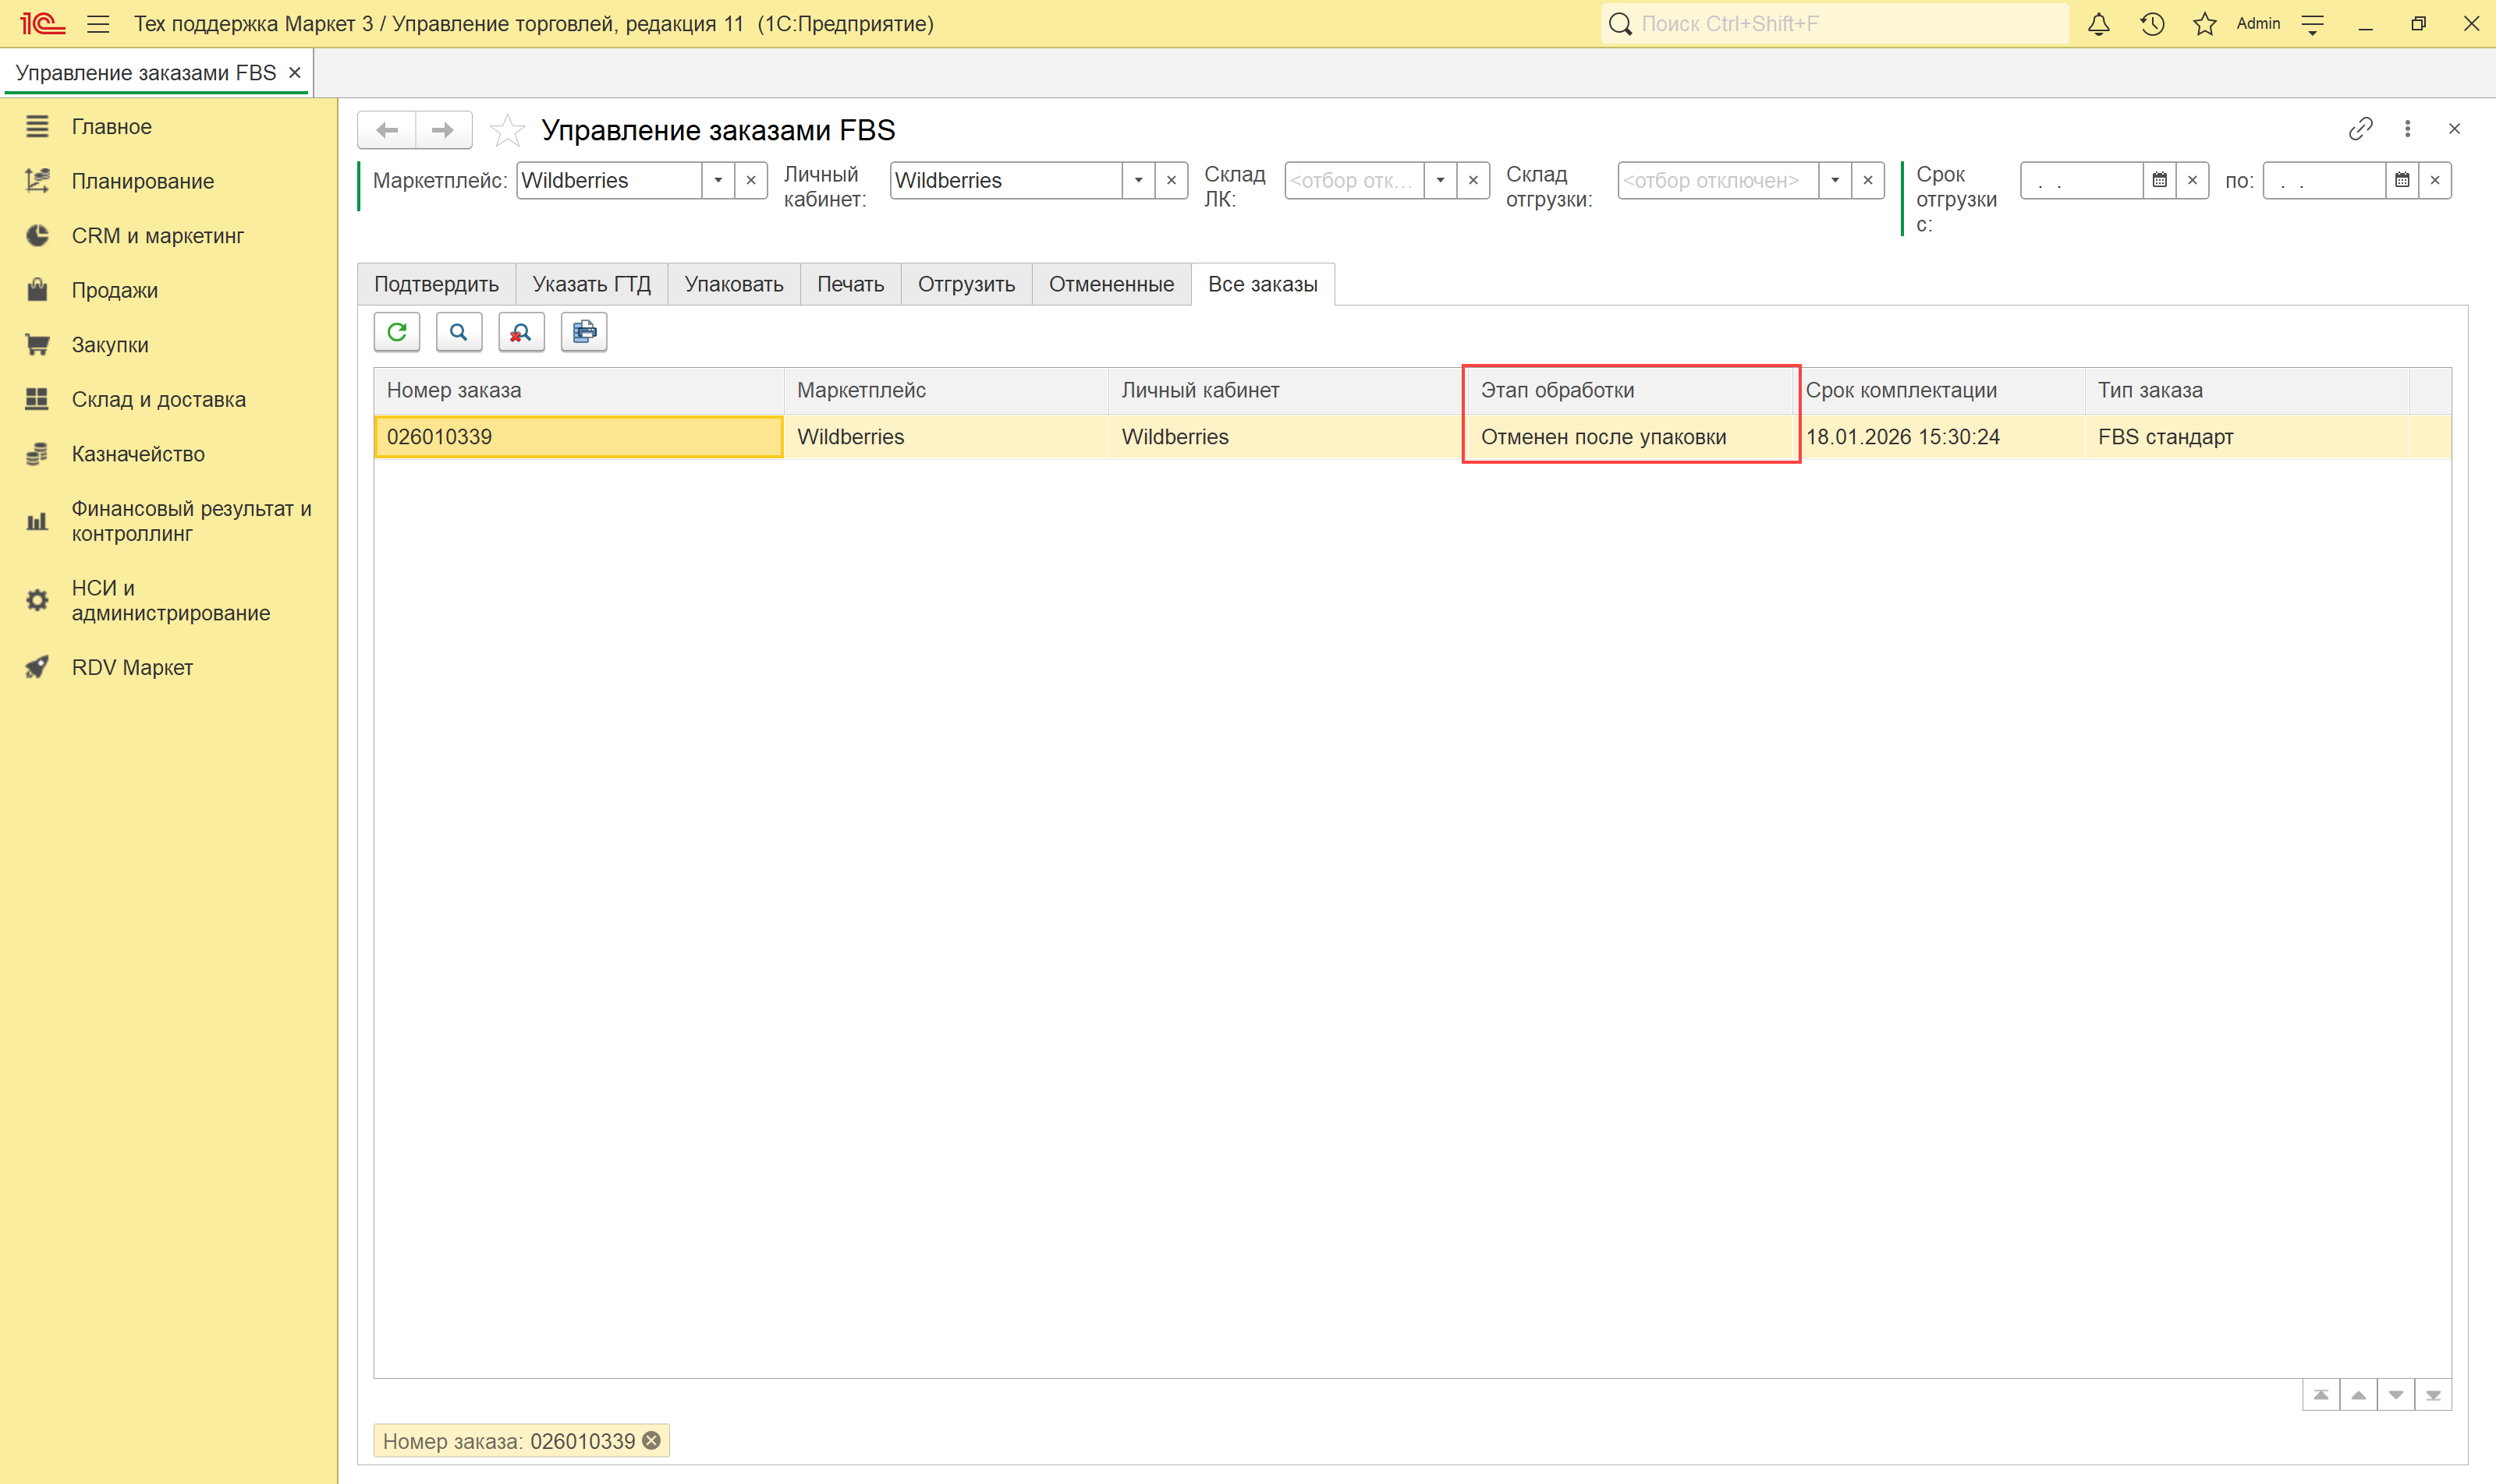Expand the Склад отгрузки dropdown arrow

pos(1835,181)
